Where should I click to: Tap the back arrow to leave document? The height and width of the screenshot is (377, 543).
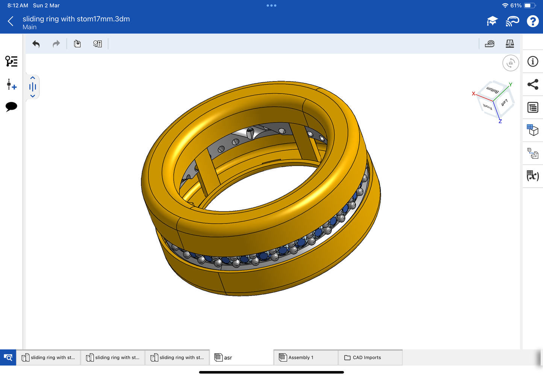tap(11, 21)
